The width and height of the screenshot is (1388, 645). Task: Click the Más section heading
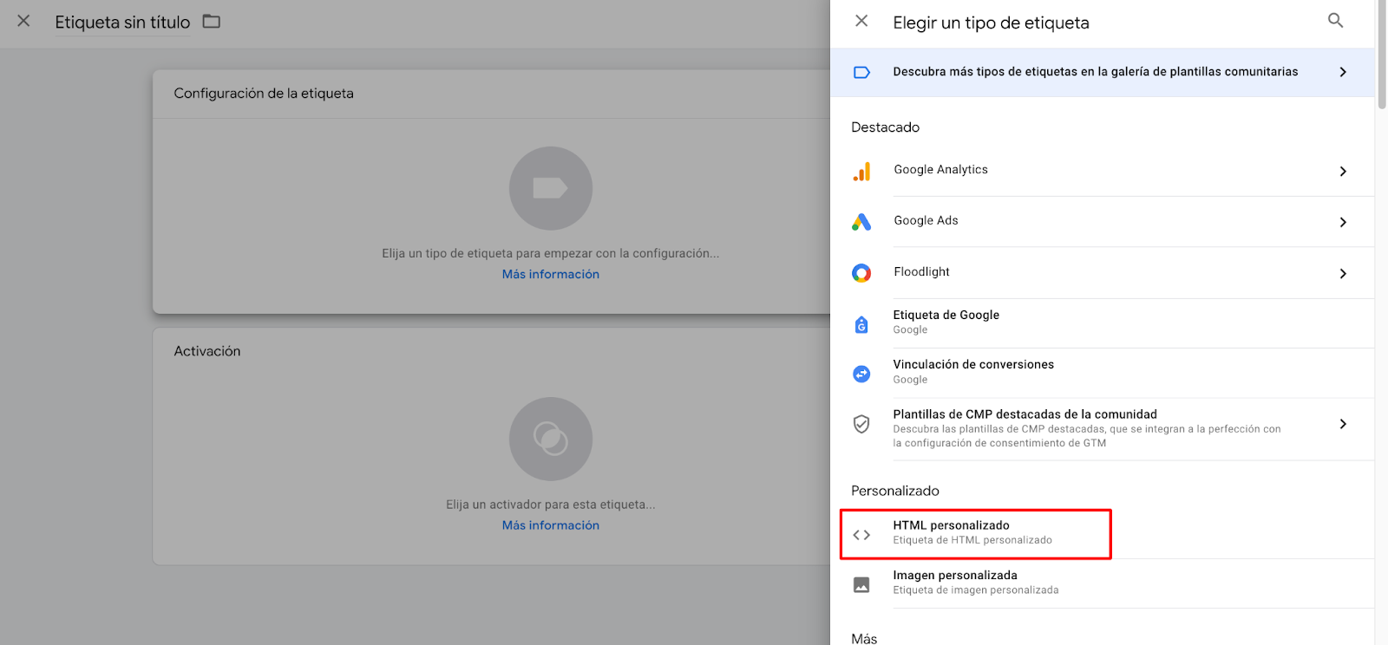point(864,639)
